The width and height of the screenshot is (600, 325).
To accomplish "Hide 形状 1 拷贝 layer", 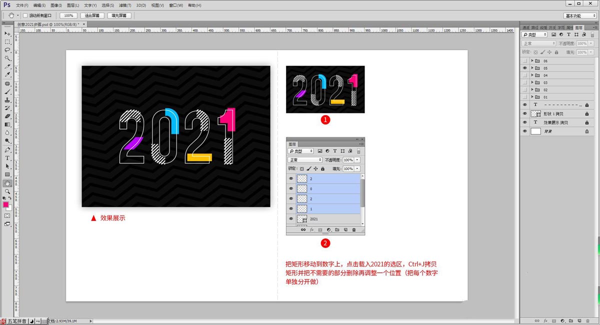I will coord(525,113).
